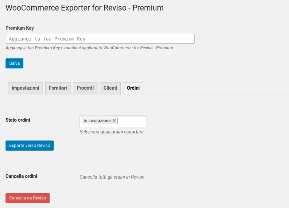This screenshot has width=289, height=208.
Task: Click the Premium Key field label
Action: [20, 28]
